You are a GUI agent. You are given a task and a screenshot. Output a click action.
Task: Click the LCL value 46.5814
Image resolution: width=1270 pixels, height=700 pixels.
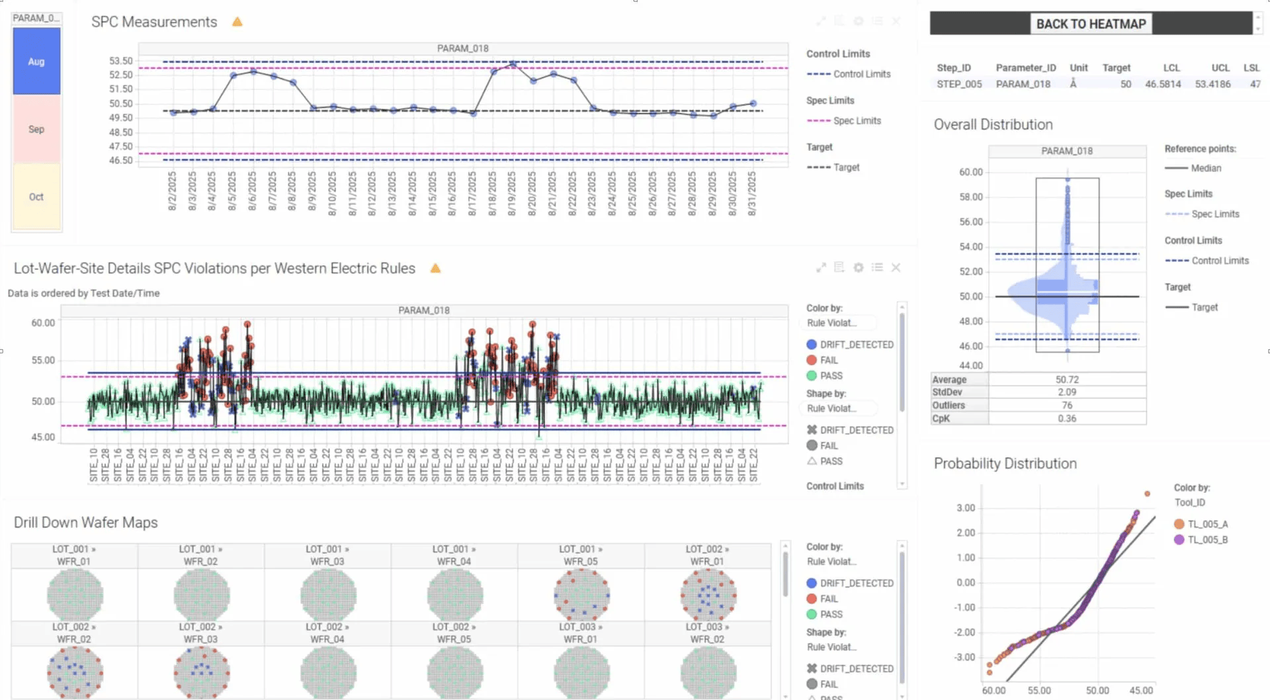[1163, 84]
